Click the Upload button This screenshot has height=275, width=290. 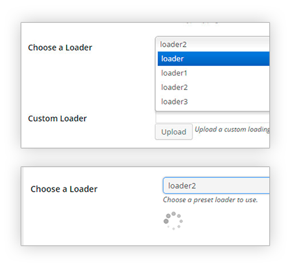tap(174, 132)
